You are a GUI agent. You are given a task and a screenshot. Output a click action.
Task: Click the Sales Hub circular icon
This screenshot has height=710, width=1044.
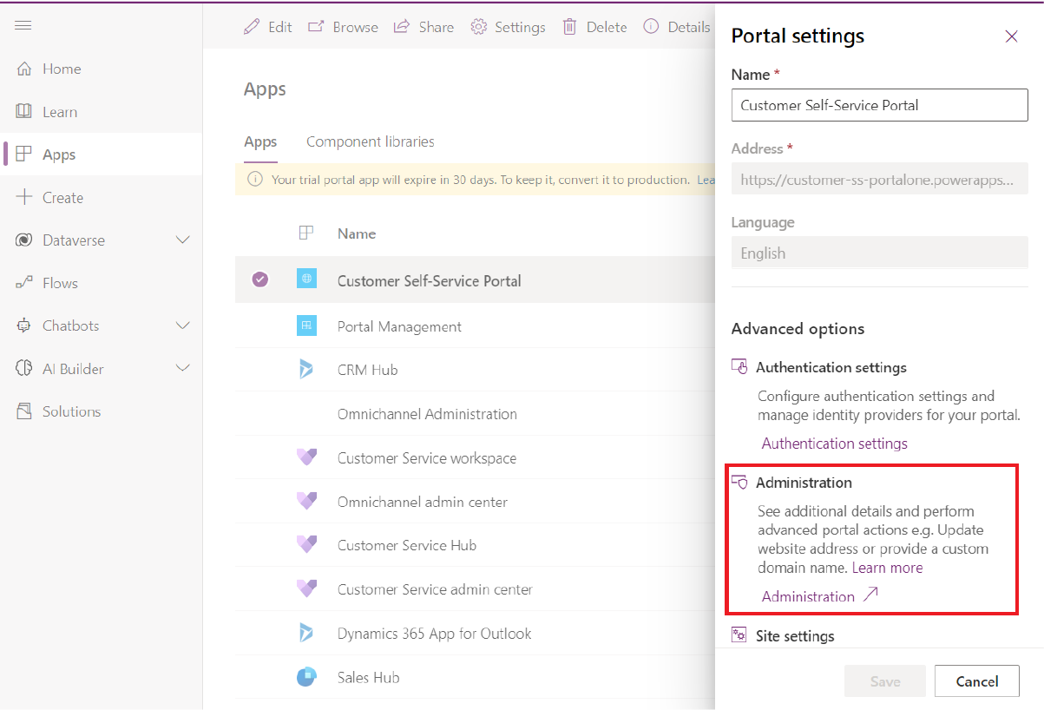pos(306,677)
